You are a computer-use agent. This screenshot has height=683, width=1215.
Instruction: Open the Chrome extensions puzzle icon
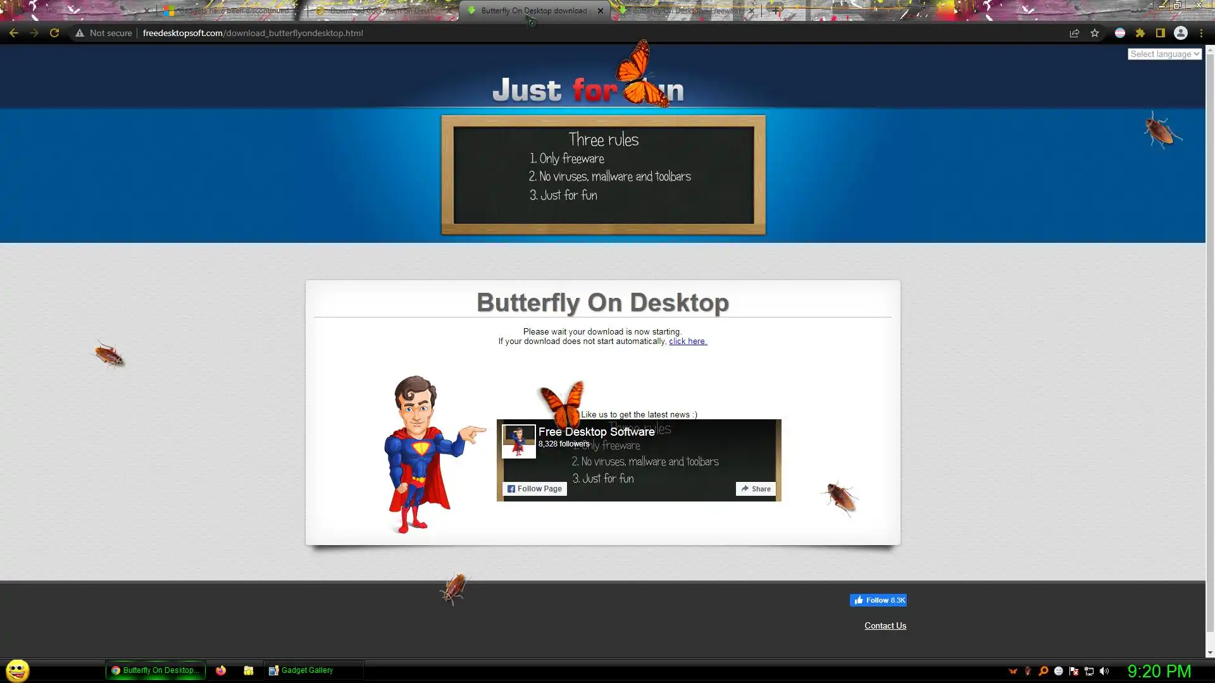pos(1140,33)
